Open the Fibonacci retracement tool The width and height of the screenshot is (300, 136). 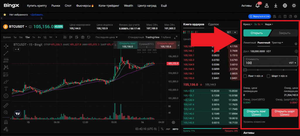[x=6, y=60]
